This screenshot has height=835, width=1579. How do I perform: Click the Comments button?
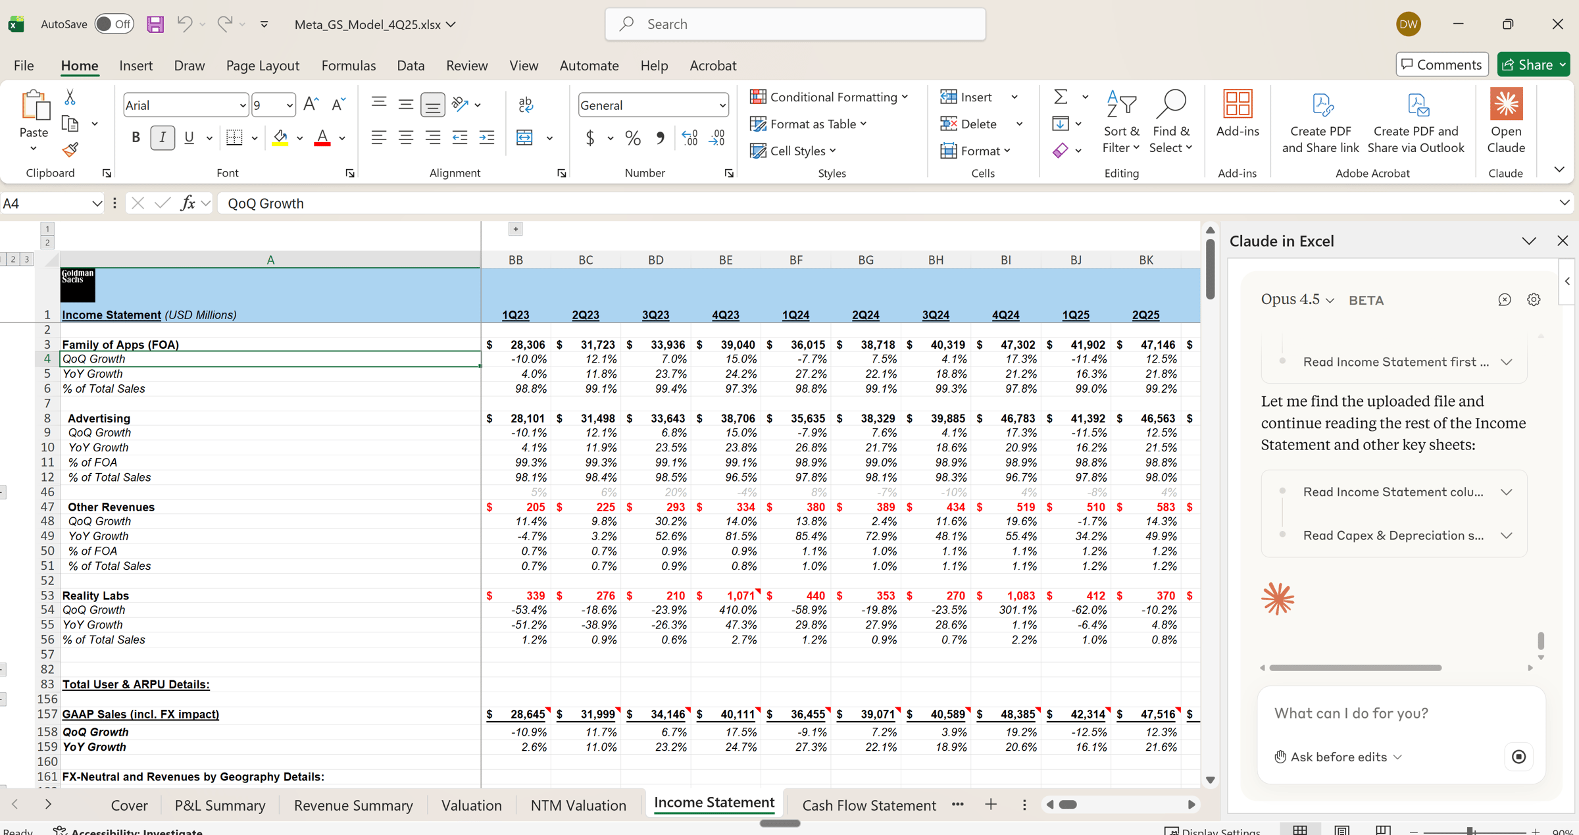point(1441,64)
